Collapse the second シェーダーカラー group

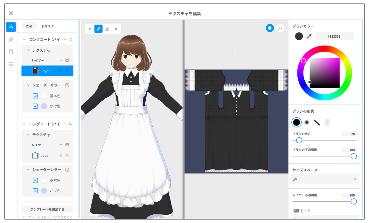[x=28, y=170]
